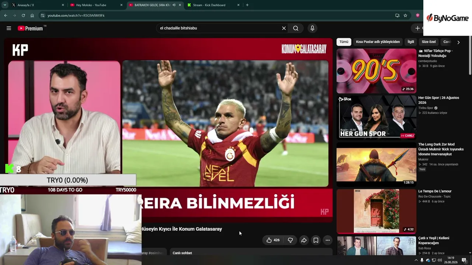Switch to the Stream - Kick Dashboard tab
This screenshot has width=472, height=265.
tap(213, 5)
